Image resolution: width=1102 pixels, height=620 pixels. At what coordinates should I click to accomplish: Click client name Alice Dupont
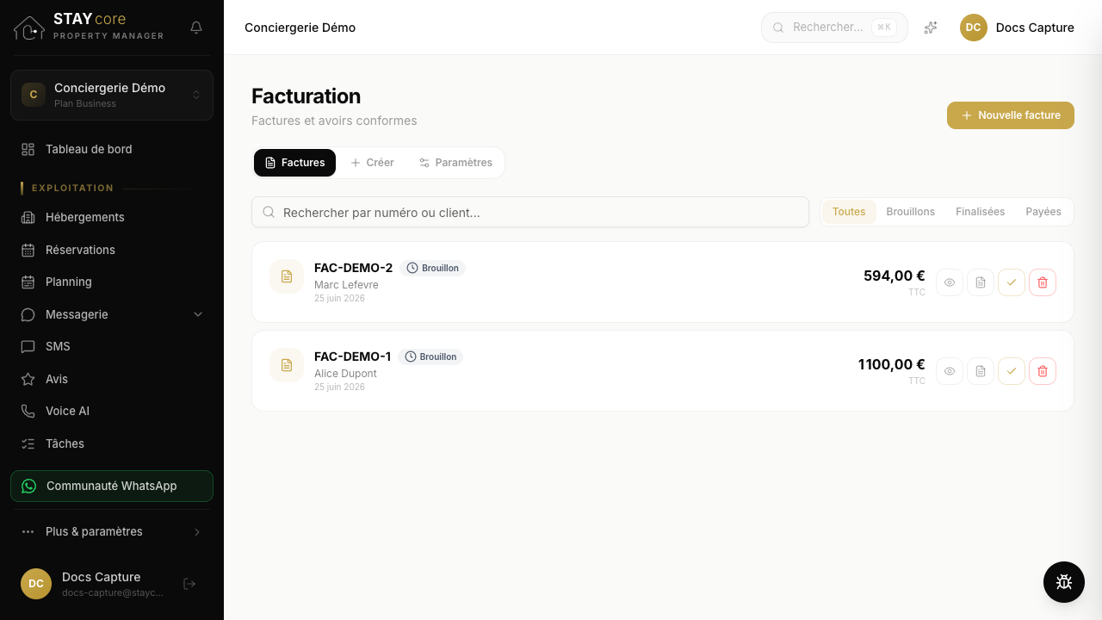click(x=345, y=374)
